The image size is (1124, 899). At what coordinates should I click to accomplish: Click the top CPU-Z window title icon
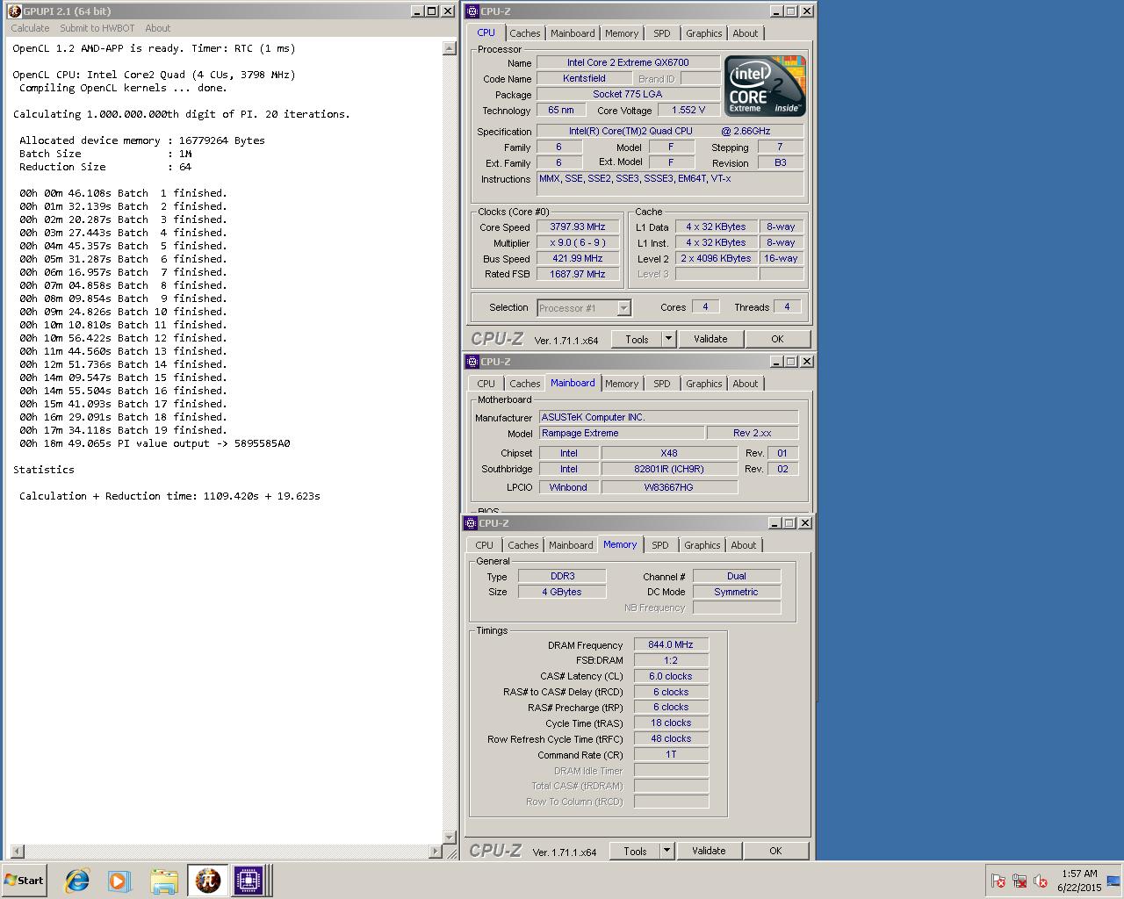click(472, 11)
